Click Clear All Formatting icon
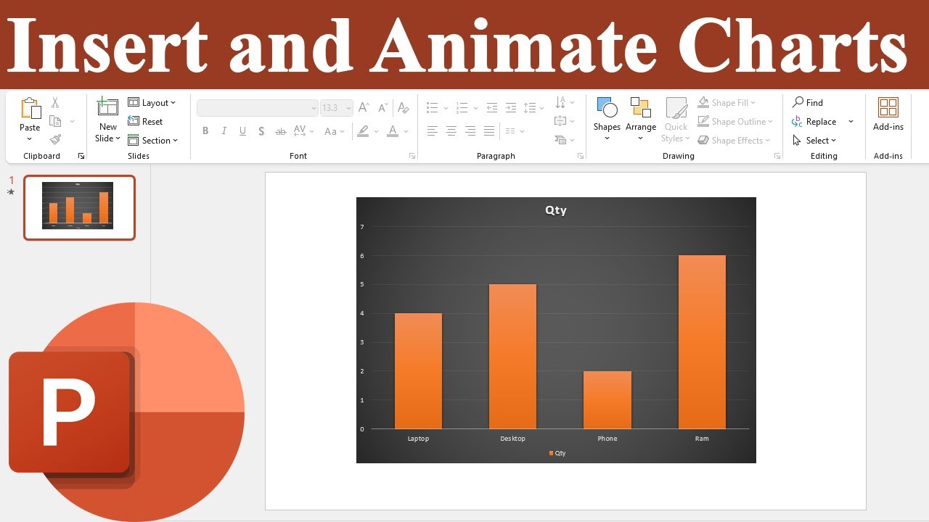 coord(404,107)
